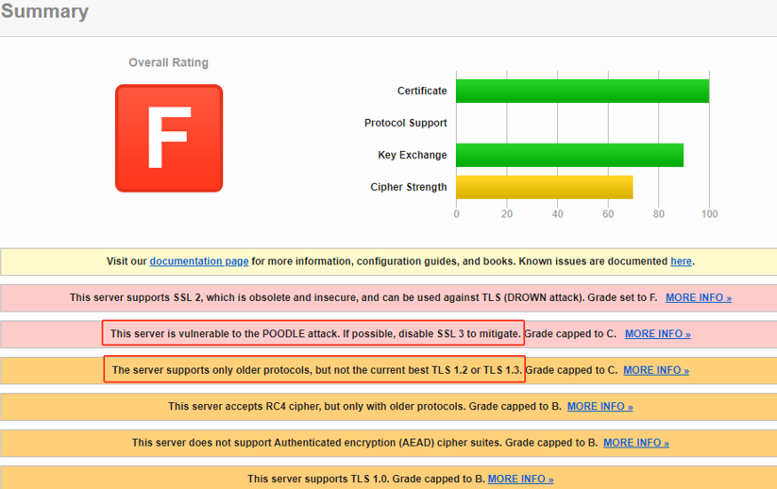
Task: Click the yellow Cipher Strength score bar
Action: tap(544, 187)
